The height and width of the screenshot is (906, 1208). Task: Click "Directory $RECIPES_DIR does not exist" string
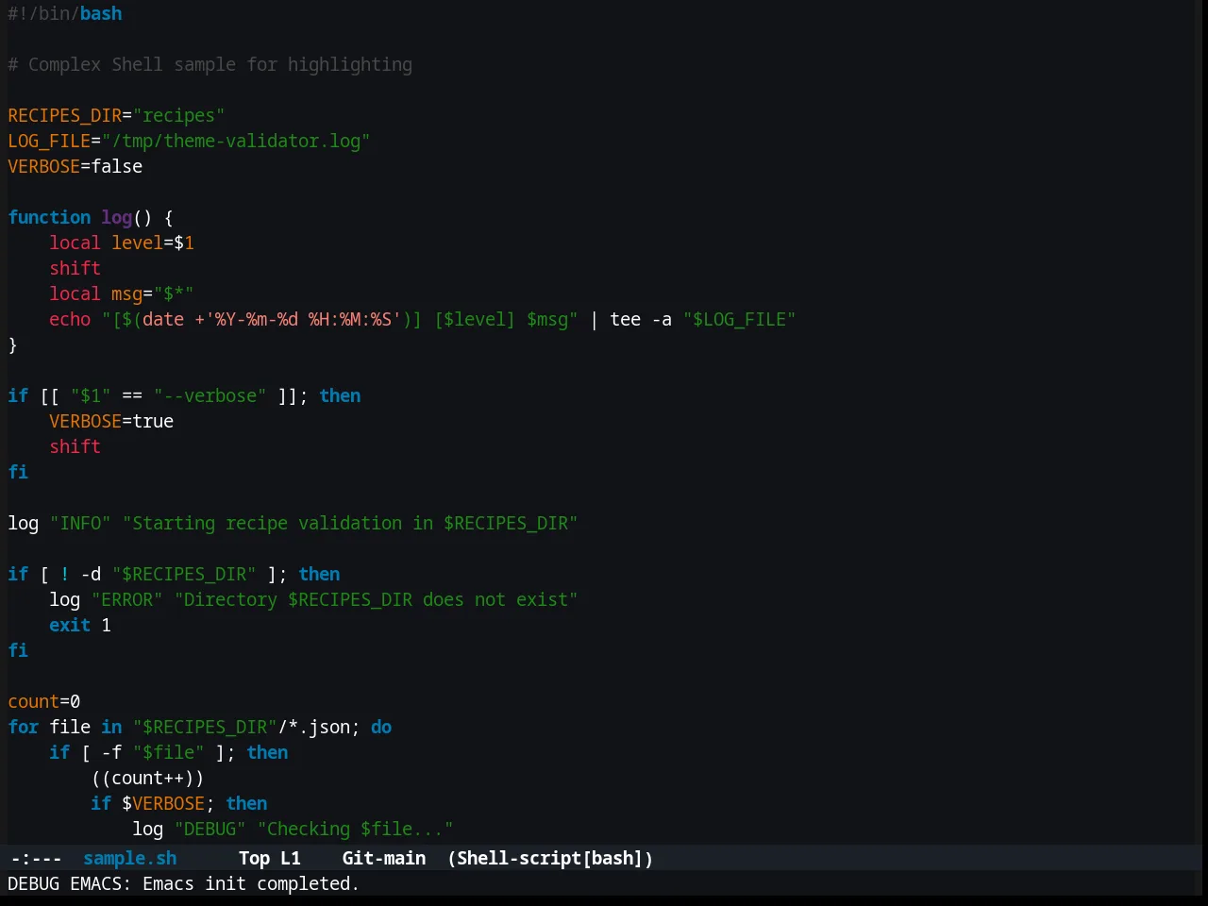coord(376,599)
